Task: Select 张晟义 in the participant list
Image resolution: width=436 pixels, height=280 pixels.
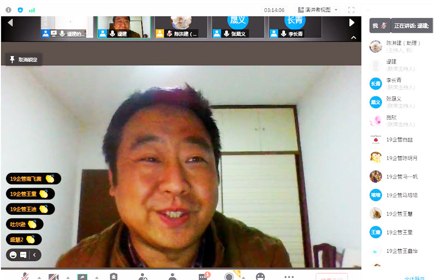Action: [393, 101]
